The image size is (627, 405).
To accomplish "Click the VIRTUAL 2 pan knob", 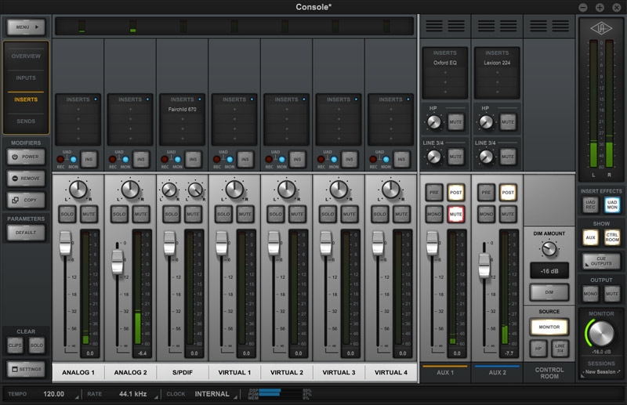I will coord(287,190).
